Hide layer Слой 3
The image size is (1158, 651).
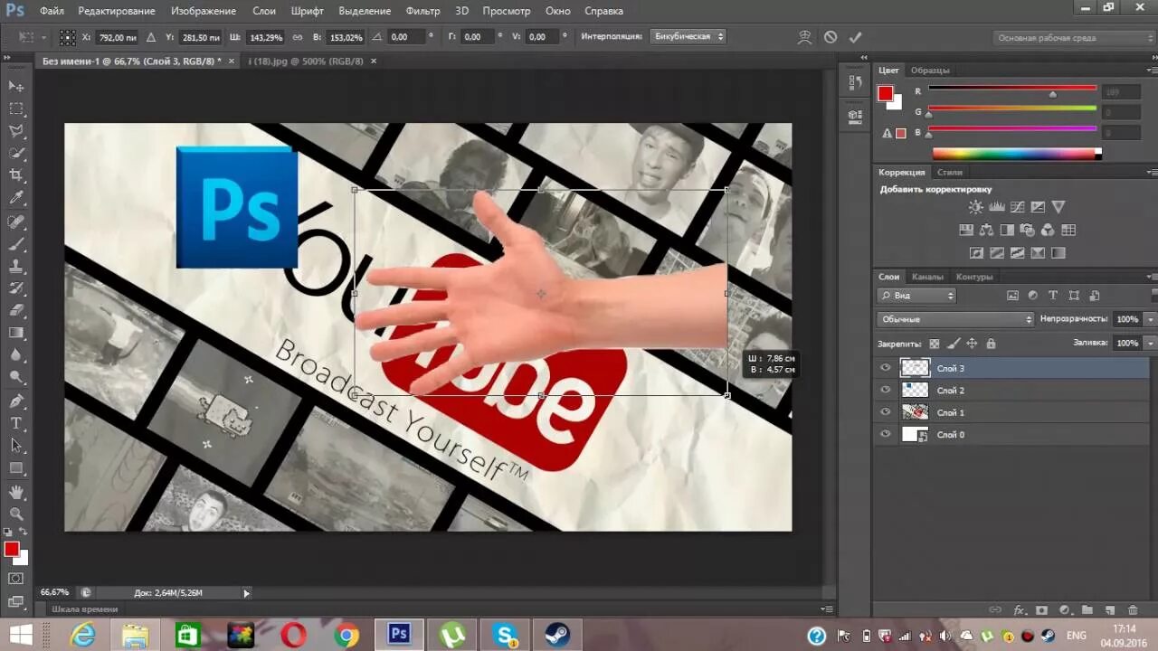pos(886,368)
